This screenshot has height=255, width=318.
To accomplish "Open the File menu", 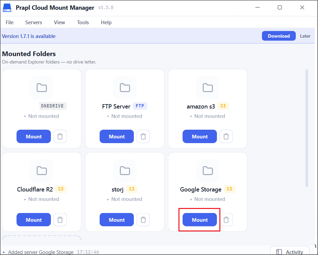I will [x=9, y=23].
